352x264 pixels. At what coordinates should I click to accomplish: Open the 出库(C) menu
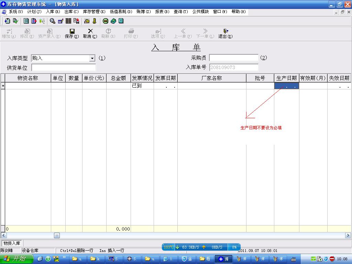tap(71, 12)
